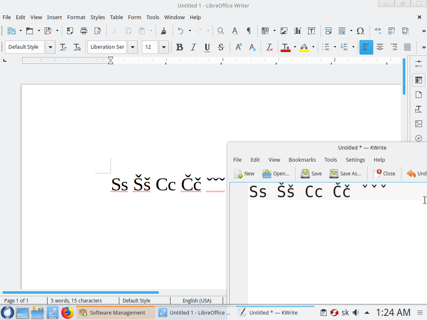Click the Print icon in Writer toolbar

(x=84, y=31)
